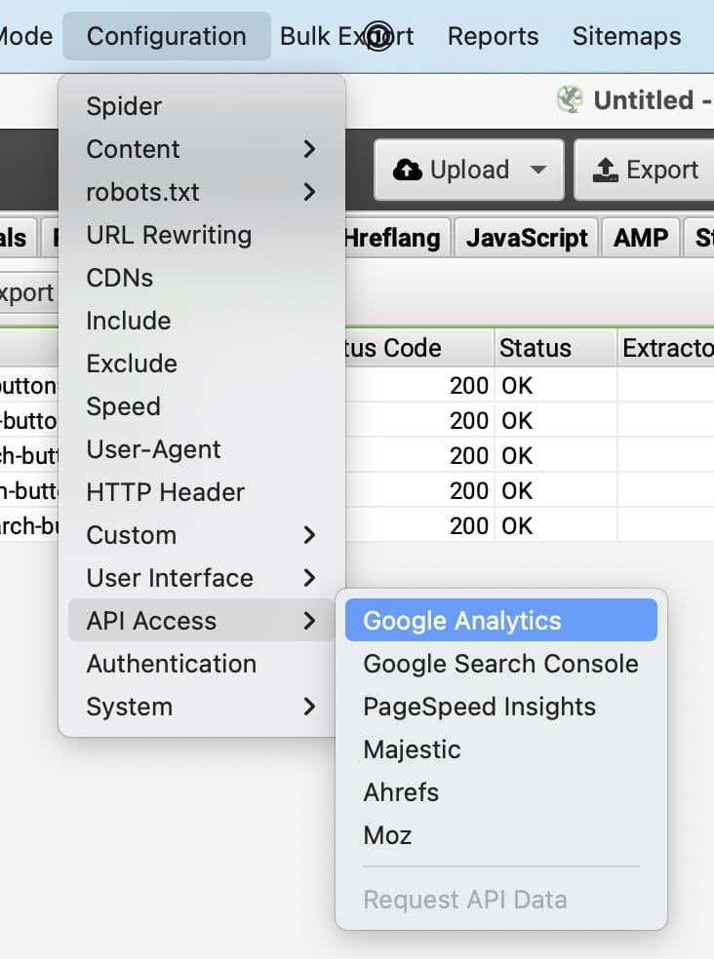Click the Upload cloud icon

[407, 170]
